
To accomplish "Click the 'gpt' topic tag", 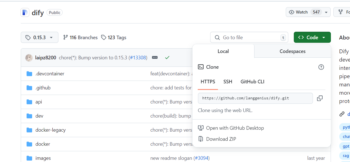I will tap(345, 146).
